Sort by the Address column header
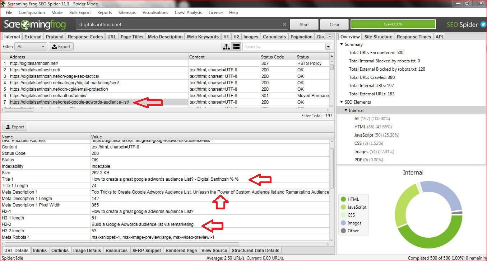The width and height of the screenshot is (487, 261). coord(98,57)
